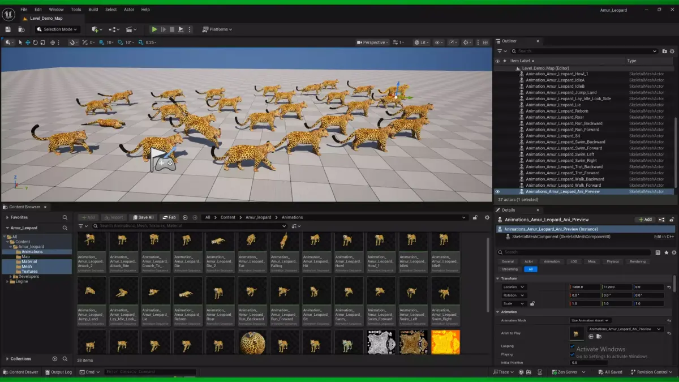The image size is (679, 382).
Task: Click the Location X value field
Action: click(x=585, y=287)
